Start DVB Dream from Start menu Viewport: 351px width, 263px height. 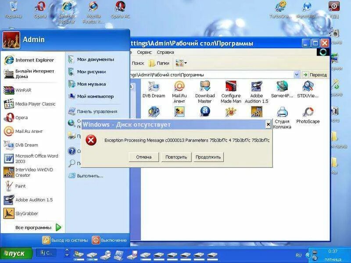(21, 145)
